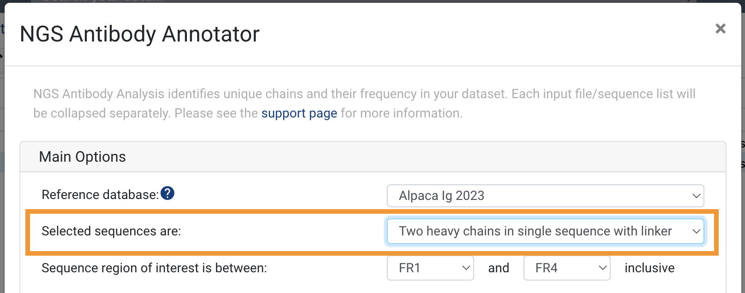Viewport: 745px width, 293px height.
Task: Click the Main Options panel header
Action: (373, 157)
